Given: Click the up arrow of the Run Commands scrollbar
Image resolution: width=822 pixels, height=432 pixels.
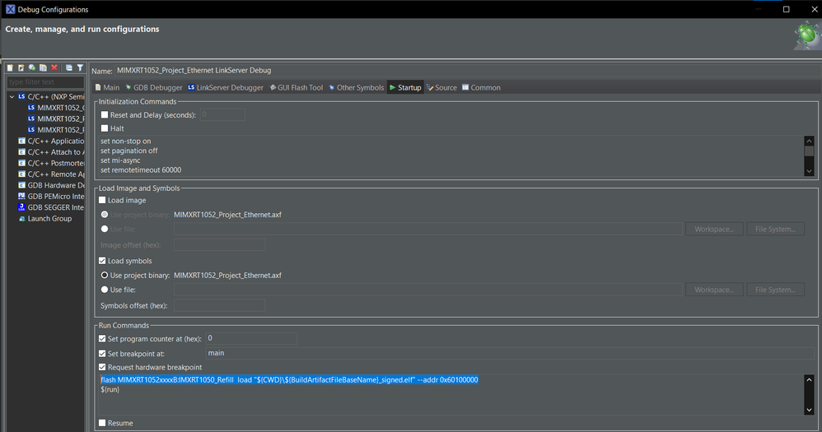Looking at the screenshot, I should pos(809,379).
